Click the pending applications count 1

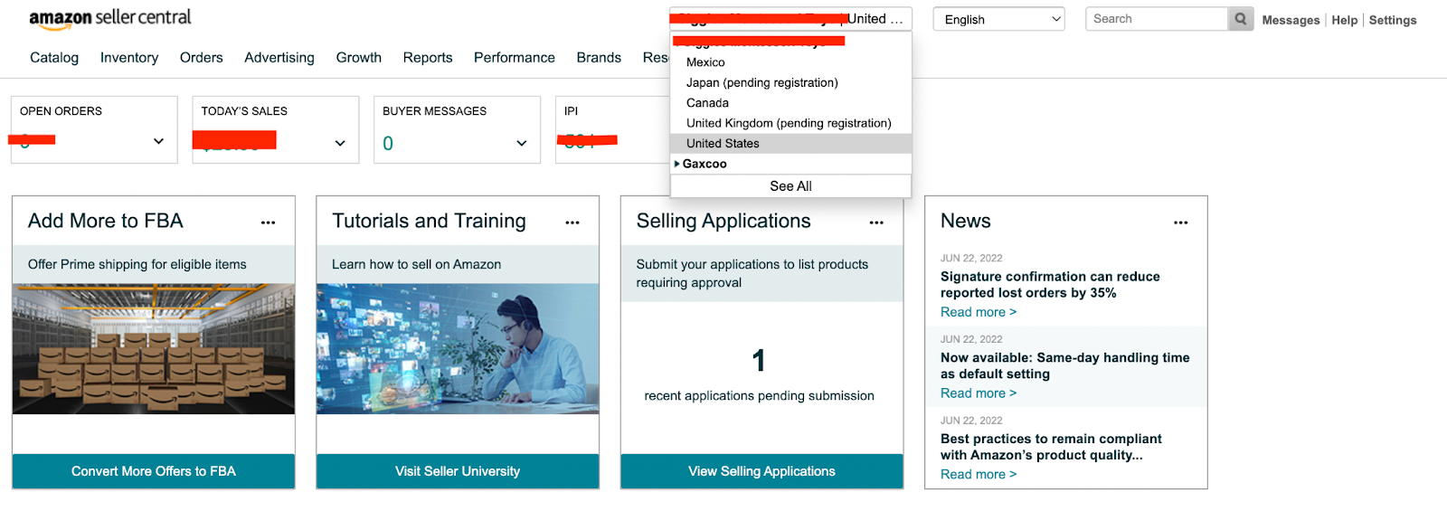coord(759,361)
